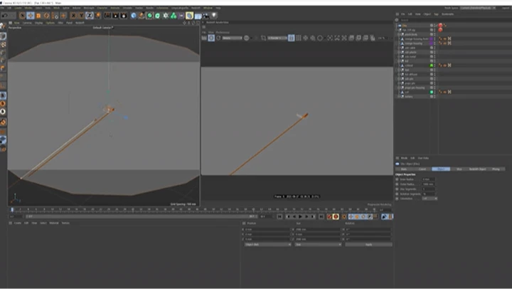Click the timeline playhead at frame 0
This screenshot has height=289, width=512.
point(12,209)
